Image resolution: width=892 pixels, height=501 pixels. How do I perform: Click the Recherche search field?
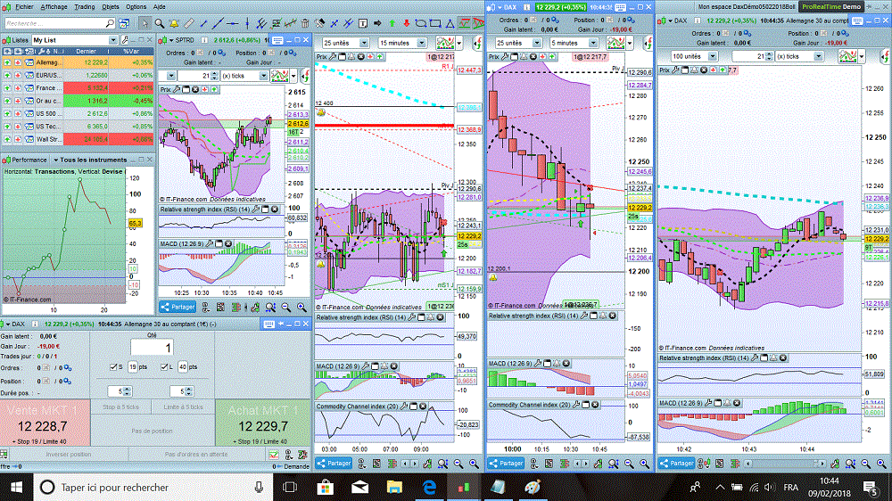point(60,23)
